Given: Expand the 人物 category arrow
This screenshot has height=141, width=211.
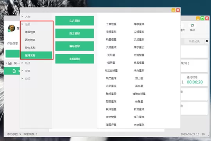Looking at the screenshot, I should [22, 16].
